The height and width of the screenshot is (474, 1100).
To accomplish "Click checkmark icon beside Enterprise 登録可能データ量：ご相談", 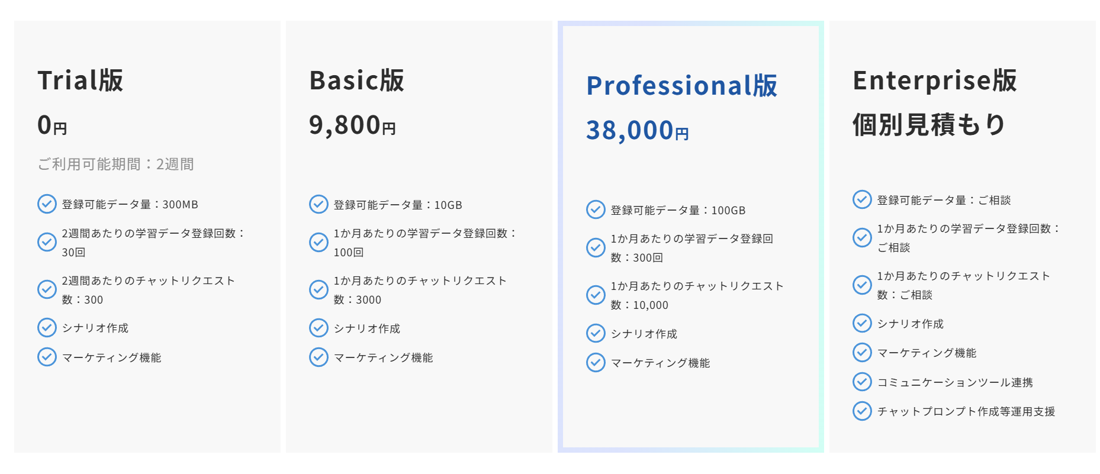I will (862, 199).
